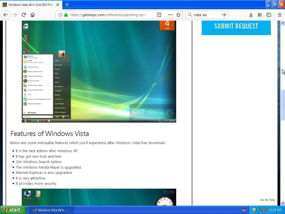
Task: Click the search magnifier icon
Action: point(190,15)
